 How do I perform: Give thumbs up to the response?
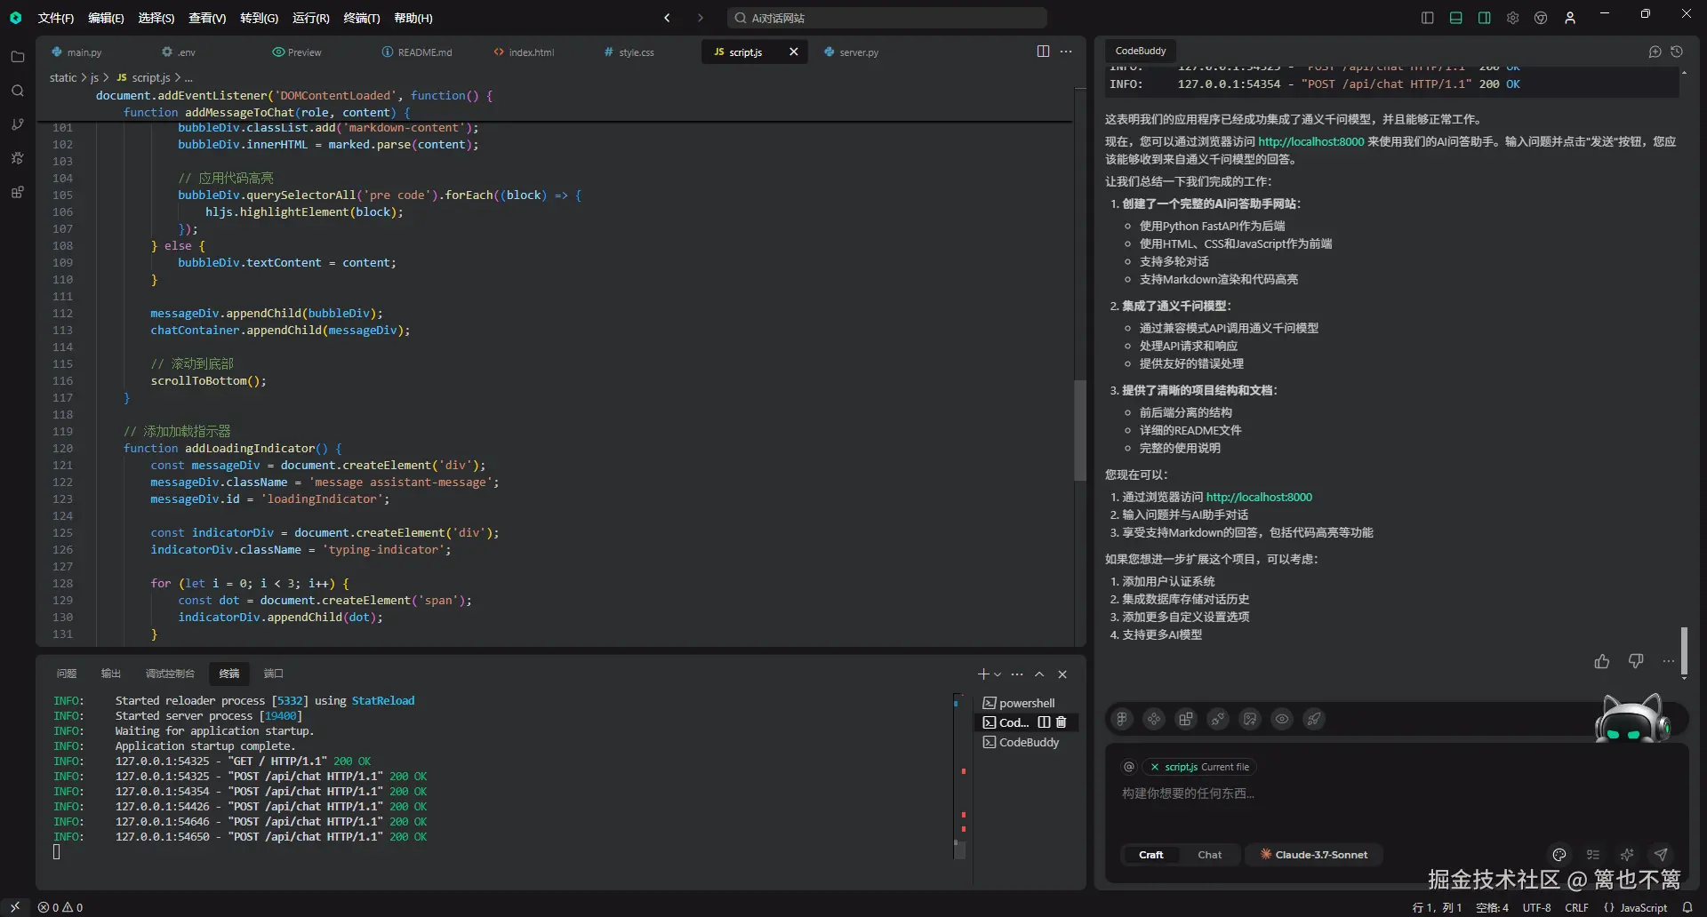coord(1602,661)
